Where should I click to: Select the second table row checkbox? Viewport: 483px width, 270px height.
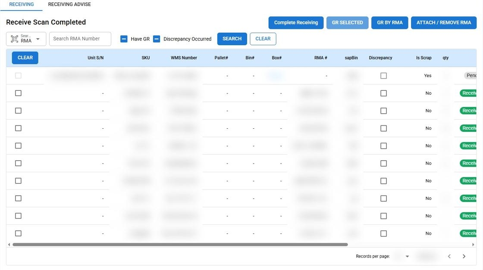tap(18, 93)
